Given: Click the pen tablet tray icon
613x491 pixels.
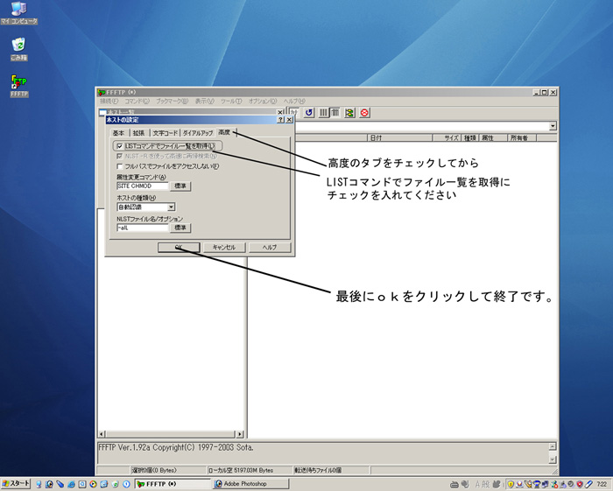Looking at the screenshot, I should tap(588, 484).
